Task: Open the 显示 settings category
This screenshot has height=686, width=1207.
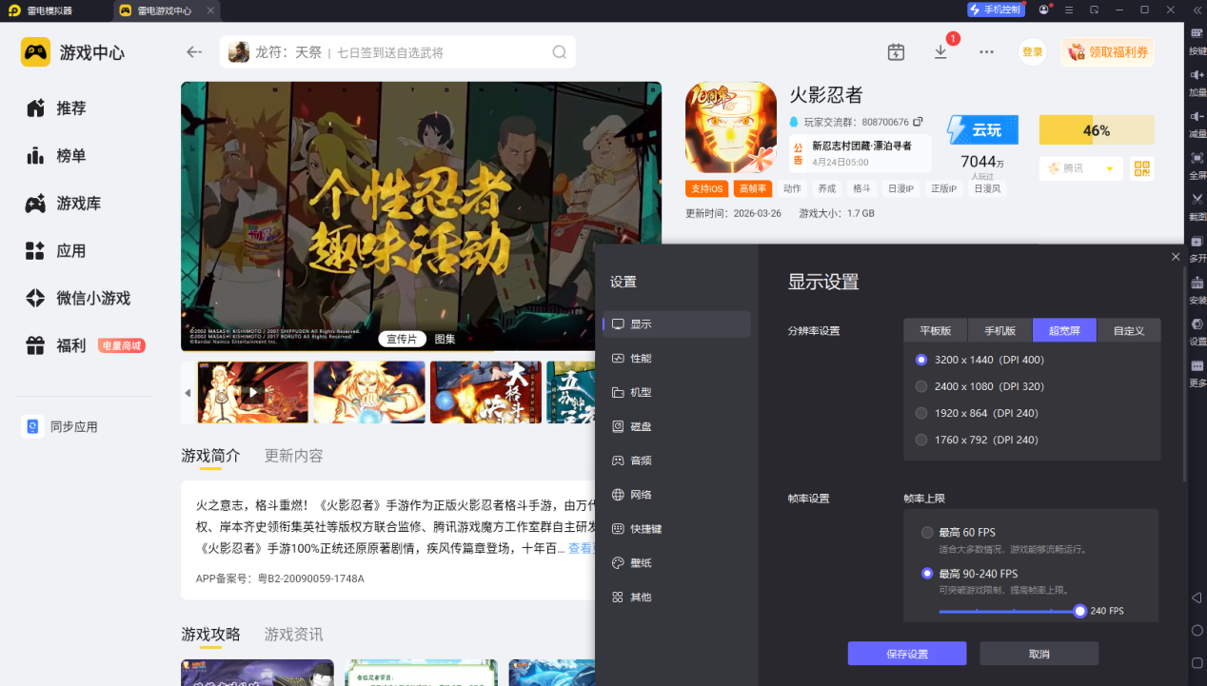Action: pos(677,324)
